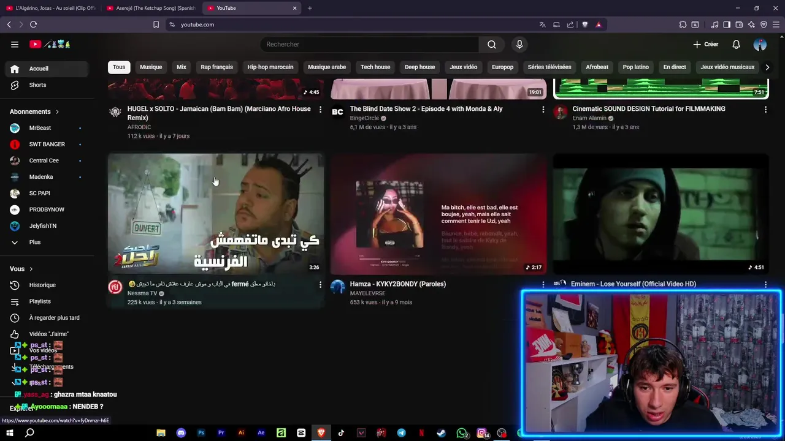
Task: Select the Musique filter chip
Action: (151, 67)
